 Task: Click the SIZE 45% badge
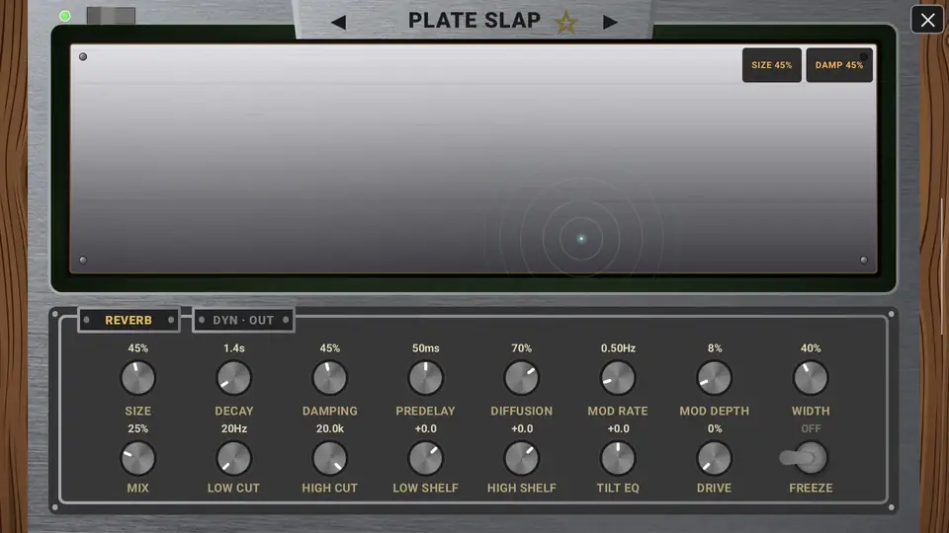tap(772, 65)
